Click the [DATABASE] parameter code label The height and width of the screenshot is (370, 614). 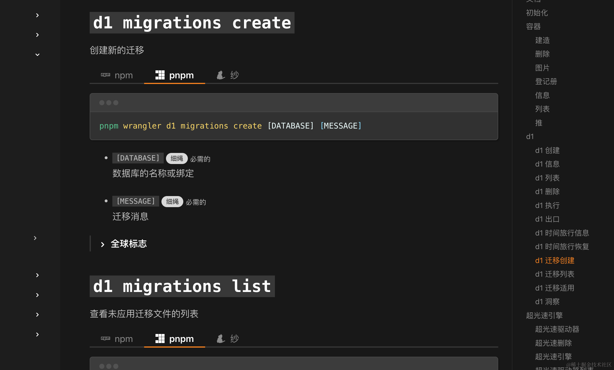(138, 158)
